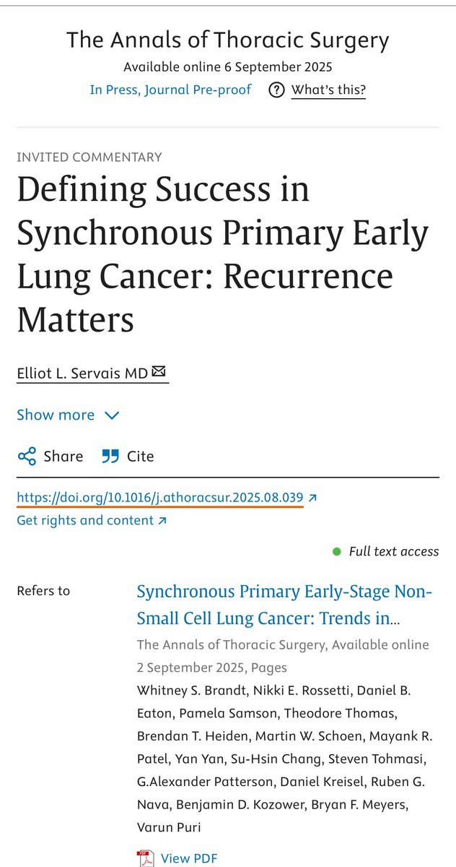The height and width of the screenshot is (867, 456).
Task: Click The Annals of Thoracic Surgery title
Action: coord(228,40)
